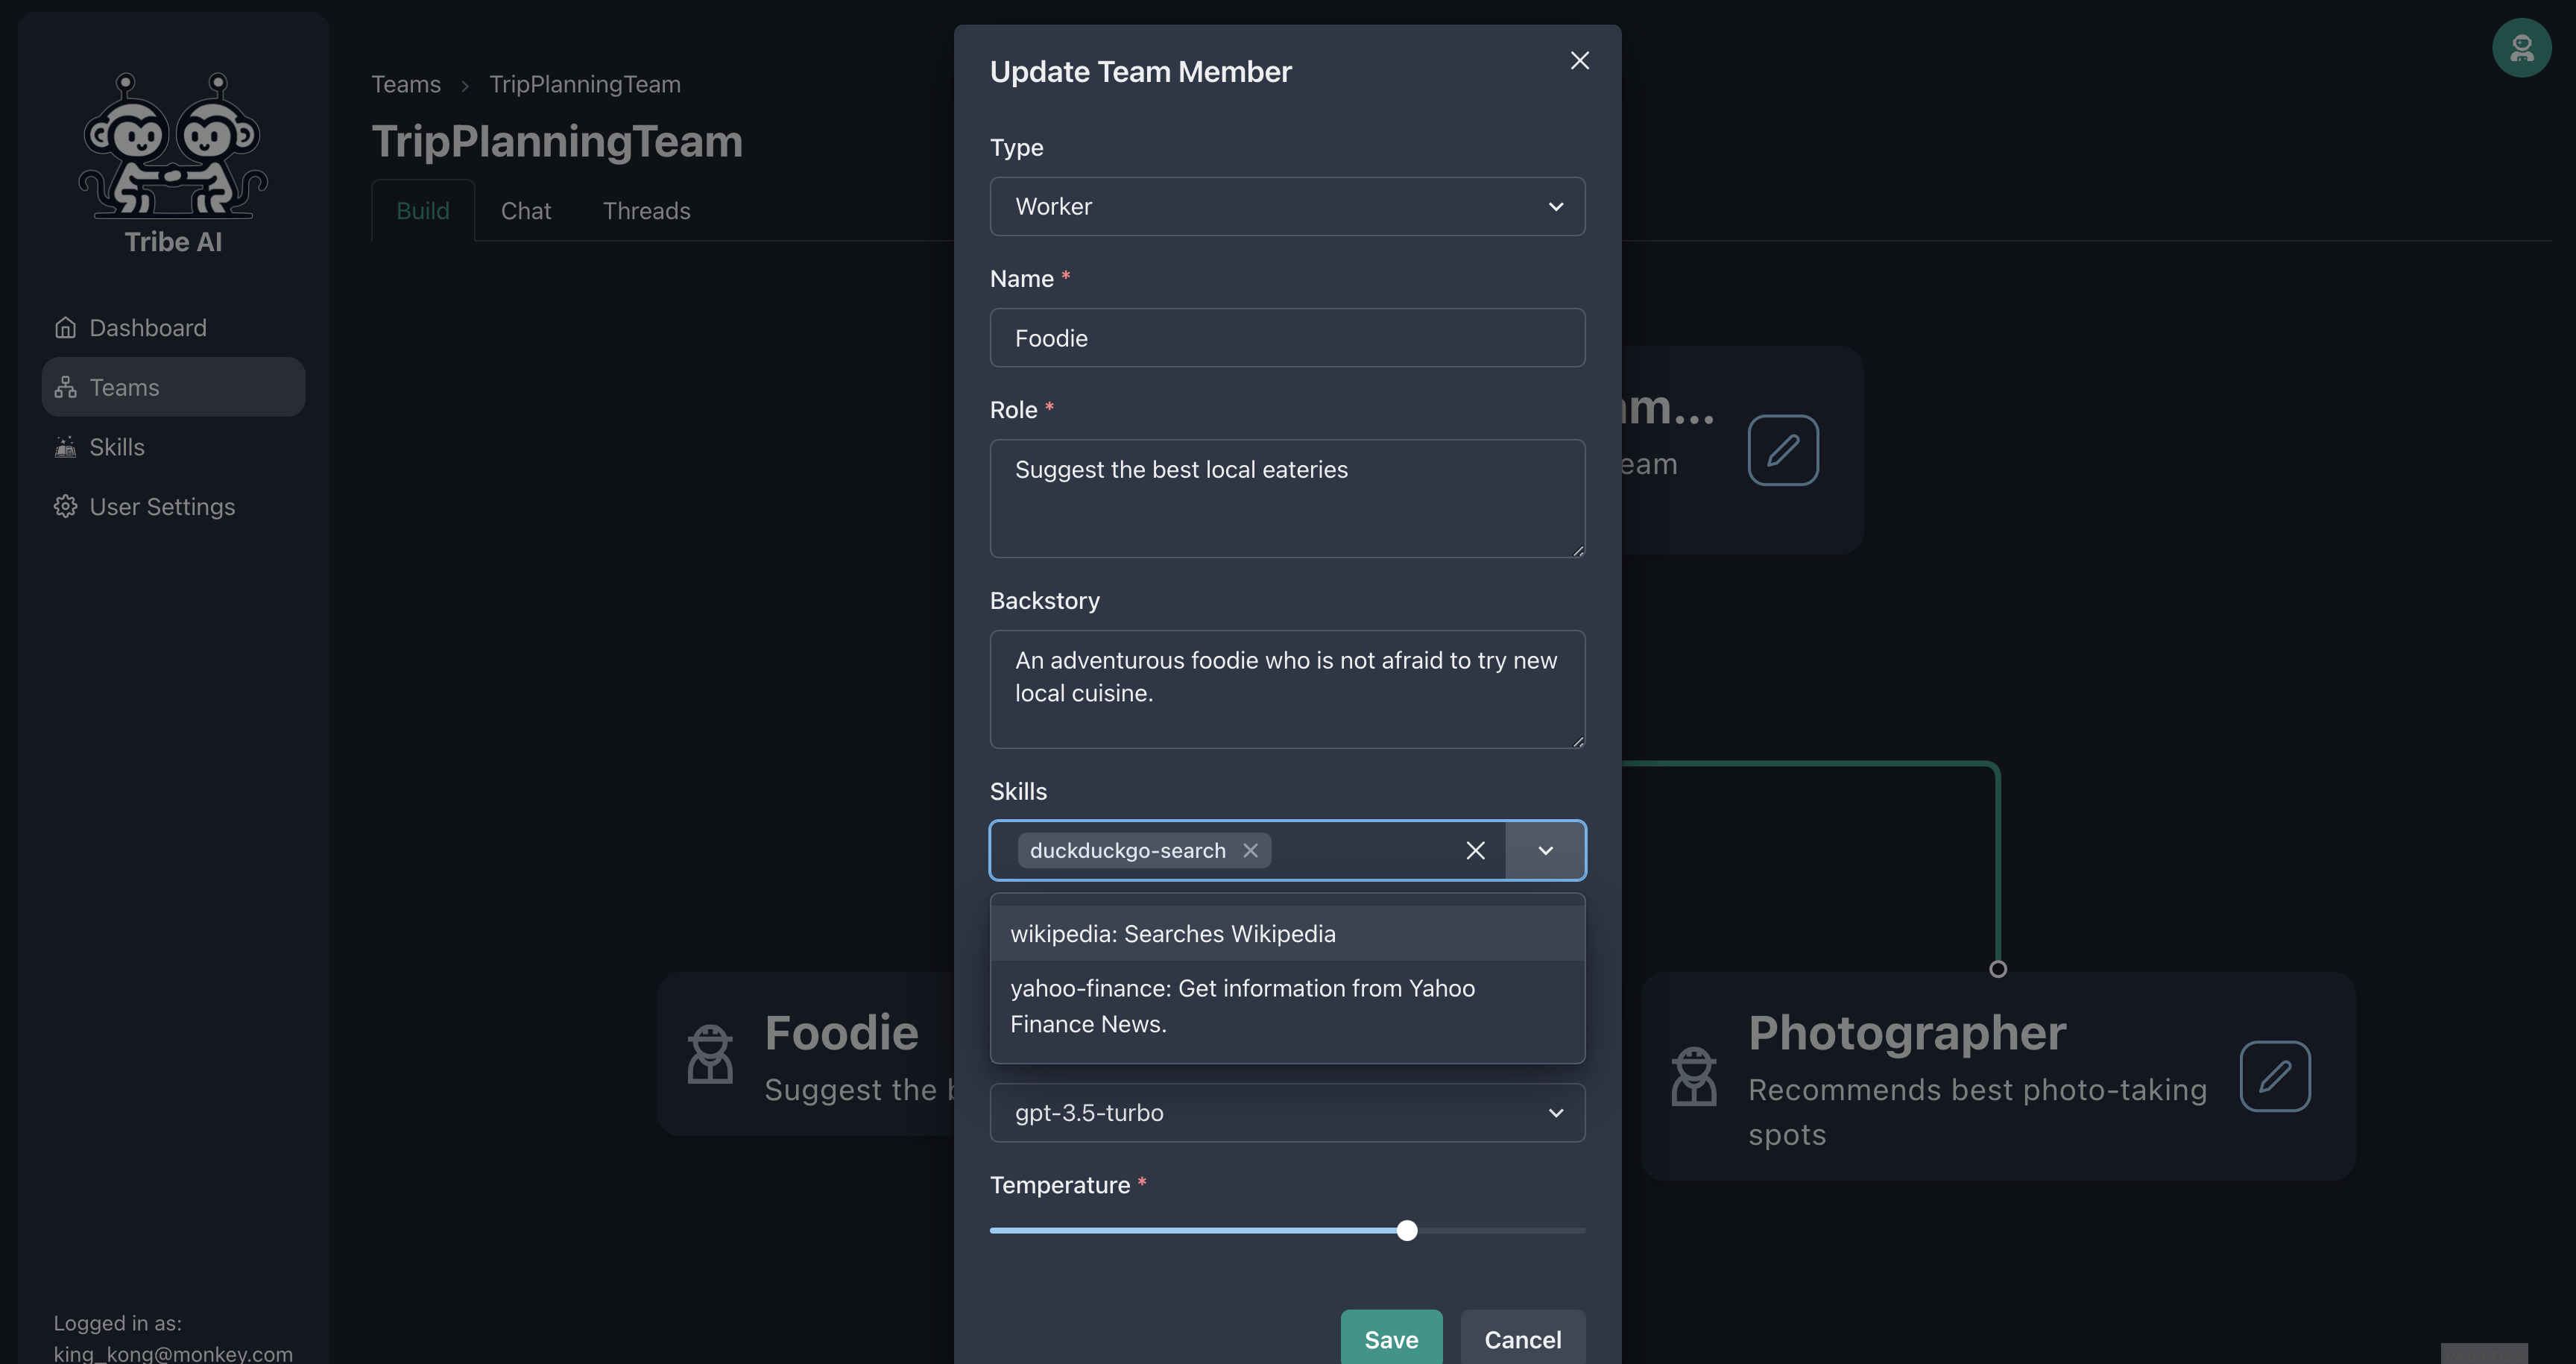Screen dimensions: 2576x1364
Task: Clear all selected skills with X
Action: click(1475, 850)
